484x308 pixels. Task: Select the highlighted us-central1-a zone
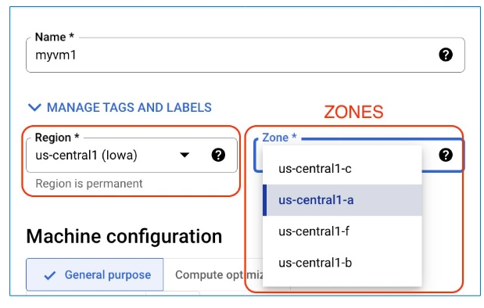pyautogui.click(x=342, y=200)
